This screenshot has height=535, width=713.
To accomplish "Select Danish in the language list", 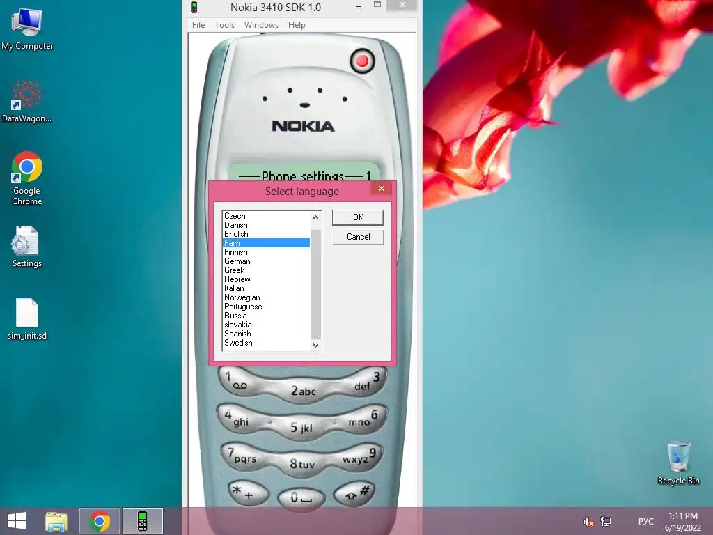I will (267, 225).
